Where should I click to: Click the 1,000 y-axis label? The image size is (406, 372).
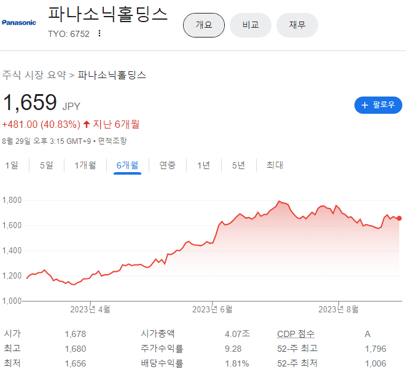[12, 301]
